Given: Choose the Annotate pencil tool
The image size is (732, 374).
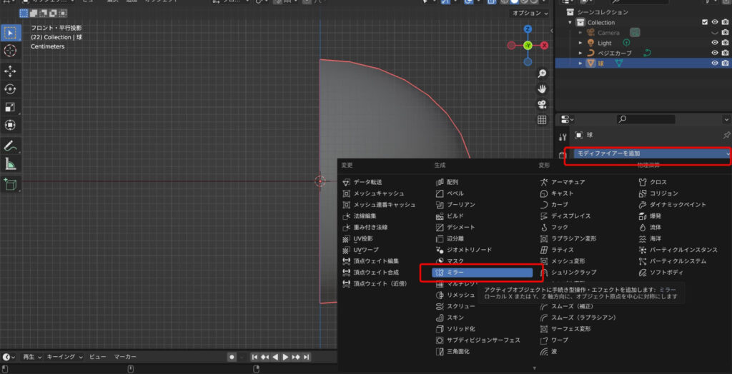Looking at the screenshot, I should point(11,146).
